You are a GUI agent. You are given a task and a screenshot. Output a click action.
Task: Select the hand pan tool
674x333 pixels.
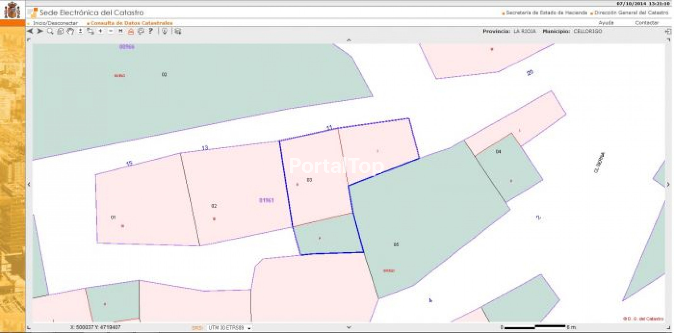(70, 31)
